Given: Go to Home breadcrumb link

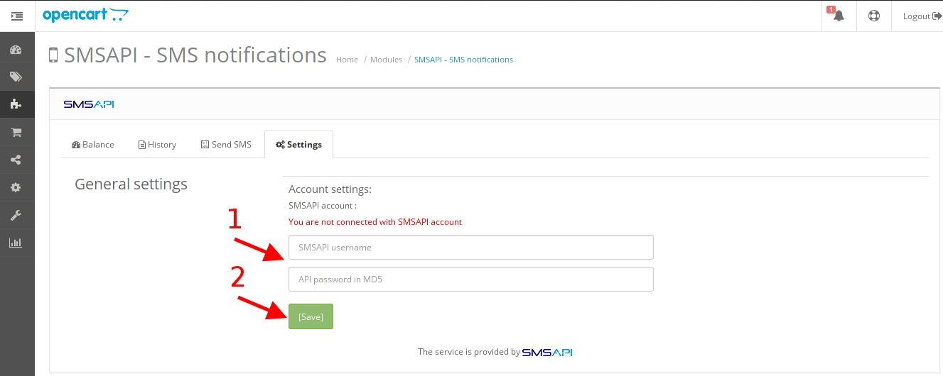Looking at the screenshot, I should (347, 60).
